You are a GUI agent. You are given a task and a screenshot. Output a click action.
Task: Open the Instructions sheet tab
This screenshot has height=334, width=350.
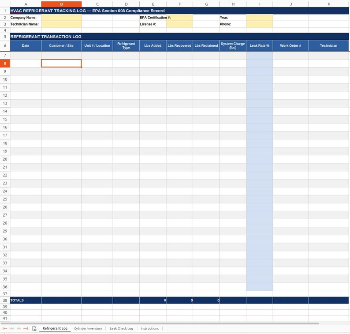point(149,328)
